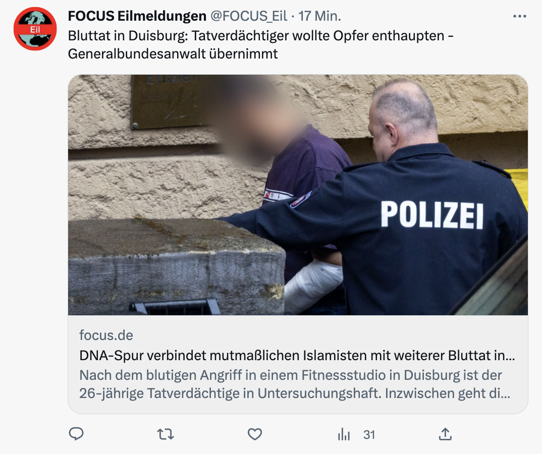The height and width of the screenshot is (454, 542).
Task: Reply to the FOCUS Eilmeldungen tweet
Action: (x=76, y=434)
